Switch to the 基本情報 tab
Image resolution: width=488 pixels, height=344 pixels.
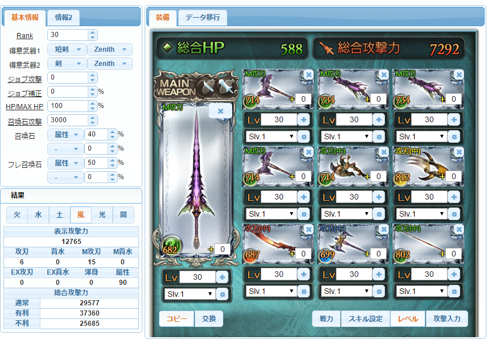(24, 18)
